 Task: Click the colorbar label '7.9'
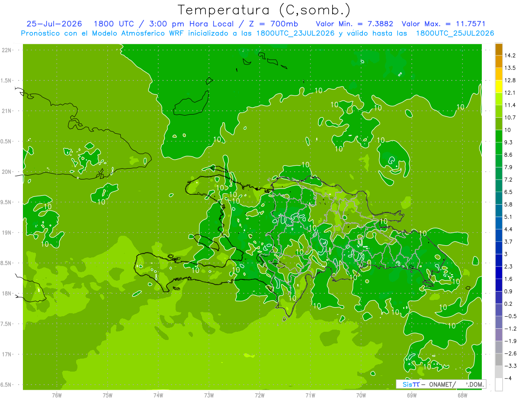point(508,167)
